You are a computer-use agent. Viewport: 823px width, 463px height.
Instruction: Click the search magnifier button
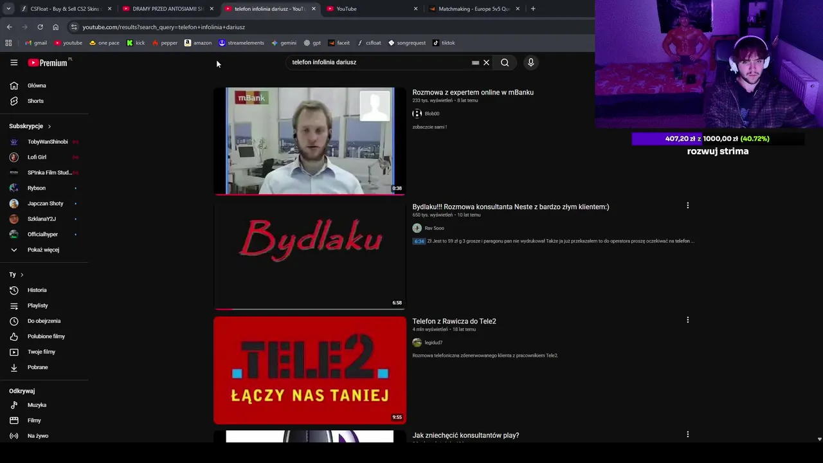(505, 62)
